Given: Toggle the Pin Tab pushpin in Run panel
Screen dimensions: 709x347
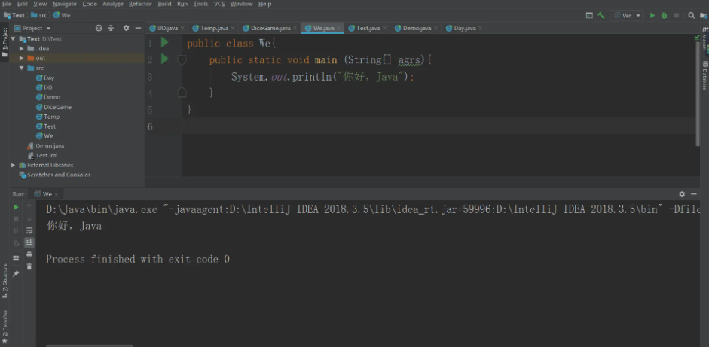Looking at the screenshot, I should click(x=17, y=274).
